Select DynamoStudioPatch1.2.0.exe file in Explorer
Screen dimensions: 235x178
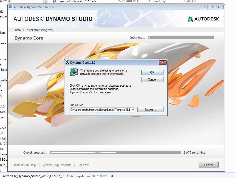(x=77, y=1)
